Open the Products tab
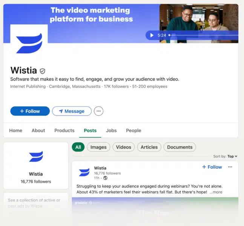The image size is (244, 226). click(x=64, y=130)
